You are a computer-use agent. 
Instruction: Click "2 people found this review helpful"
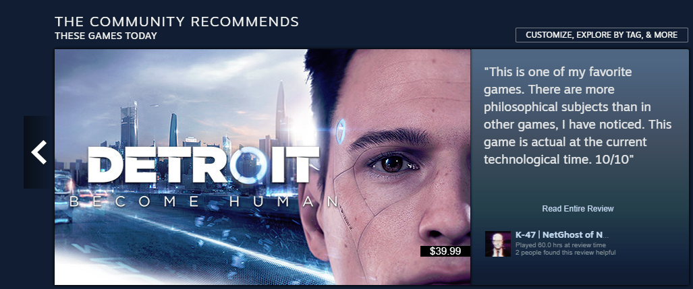[565, 253]
